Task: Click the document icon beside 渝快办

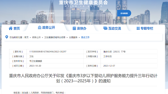Action: [74, 28]
